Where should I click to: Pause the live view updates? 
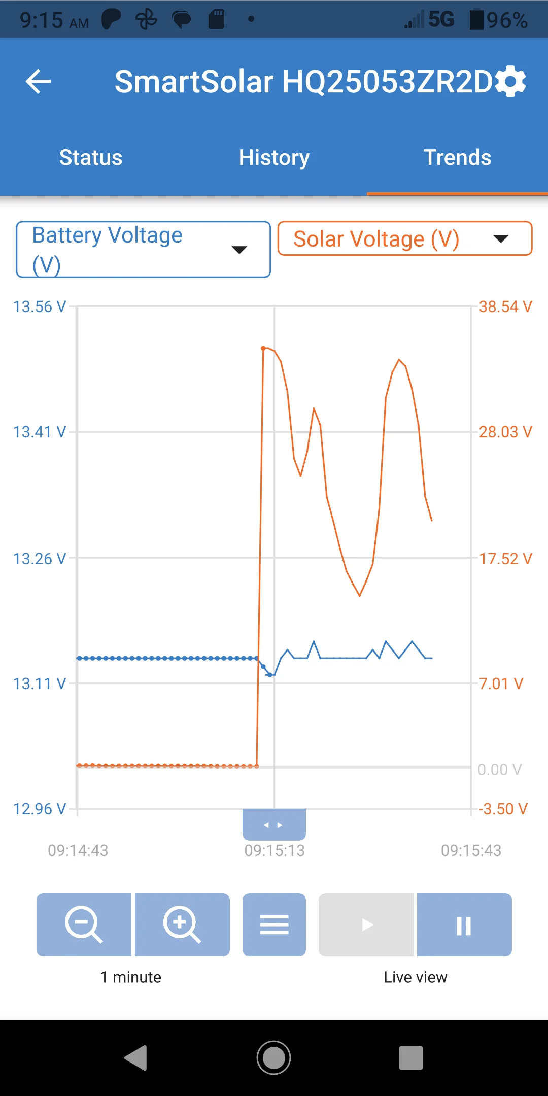click(x=464, y=924)
